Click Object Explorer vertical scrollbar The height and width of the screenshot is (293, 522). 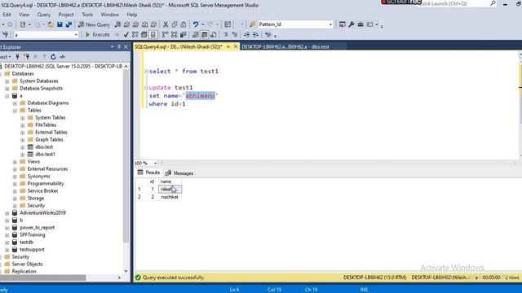click(x=126, y=156)
